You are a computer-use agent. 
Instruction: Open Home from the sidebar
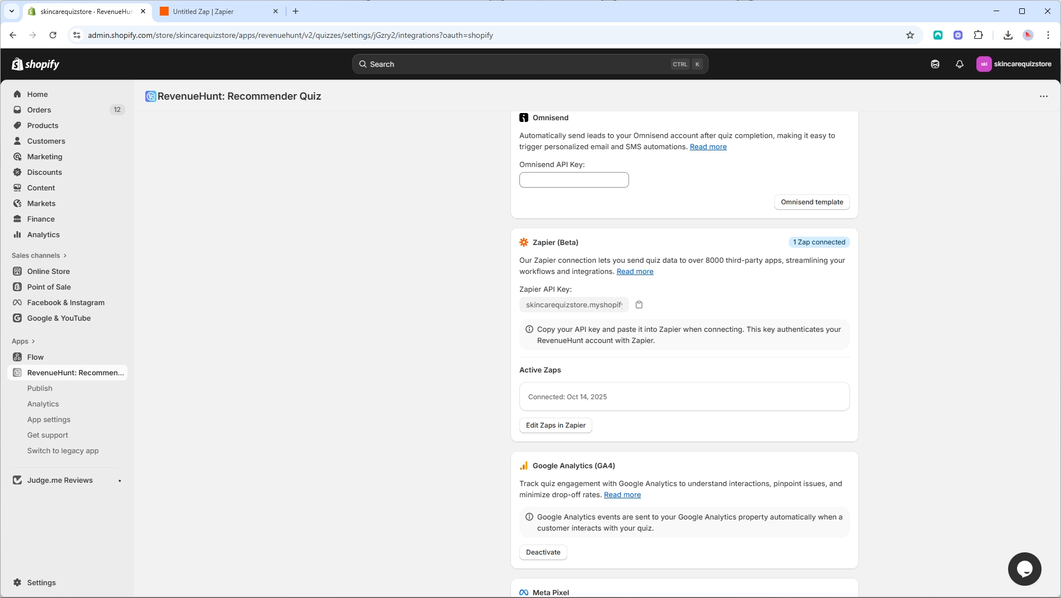click(37, 94)
